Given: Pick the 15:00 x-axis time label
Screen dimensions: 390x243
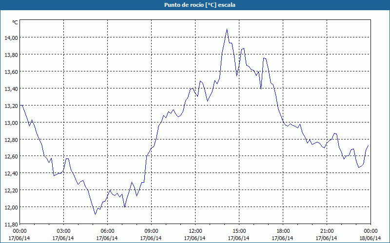Looking at the screenshot, I should (x=239, y=231).
